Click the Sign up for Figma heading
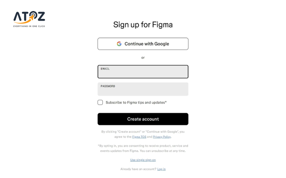The width and height of the screenshot is (286, 178). (x=143, y=25)
